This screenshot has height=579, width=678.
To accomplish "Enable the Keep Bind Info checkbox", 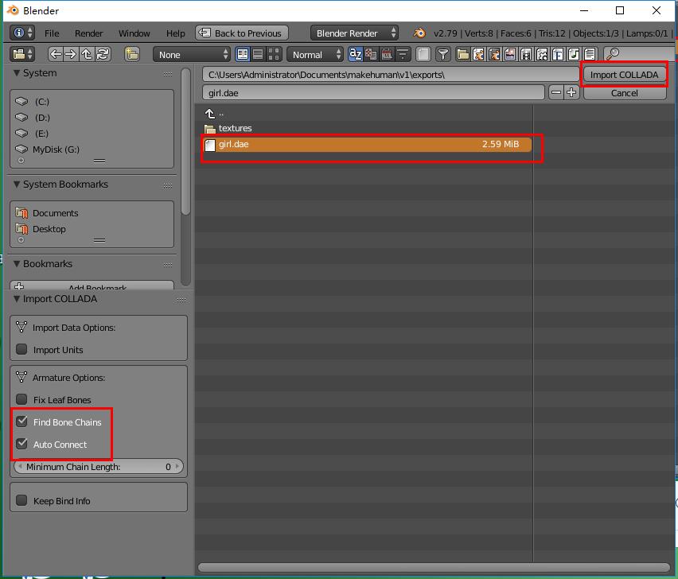I will (x=21, y=500).
